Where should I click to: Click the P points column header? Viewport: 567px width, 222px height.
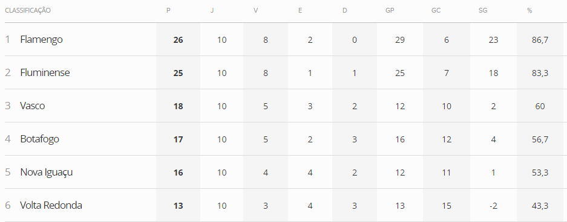point(168,10)
